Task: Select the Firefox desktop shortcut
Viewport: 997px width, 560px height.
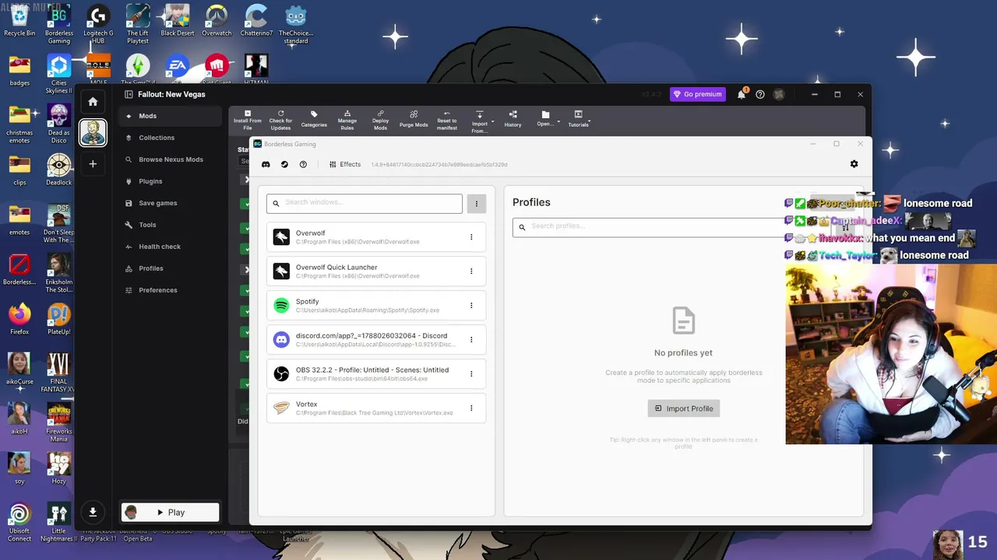Action: [19, 319]
